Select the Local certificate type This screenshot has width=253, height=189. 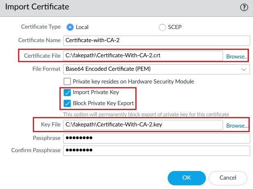[70, 27]
